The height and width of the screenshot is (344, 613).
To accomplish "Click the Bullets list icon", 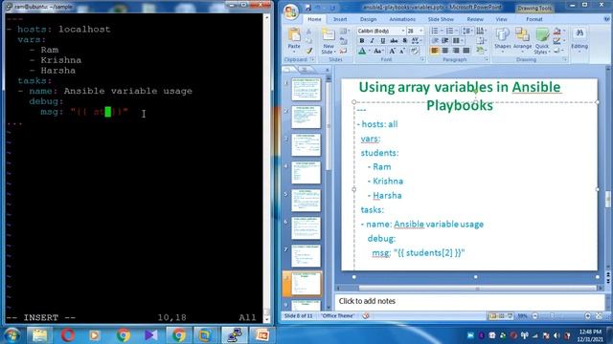I will [436, 31].
